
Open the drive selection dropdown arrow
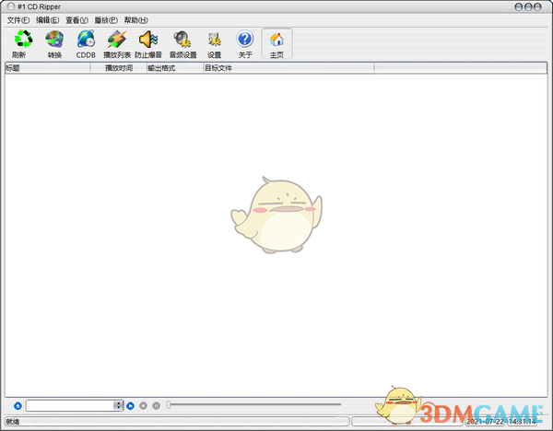(x=118, y=405)
